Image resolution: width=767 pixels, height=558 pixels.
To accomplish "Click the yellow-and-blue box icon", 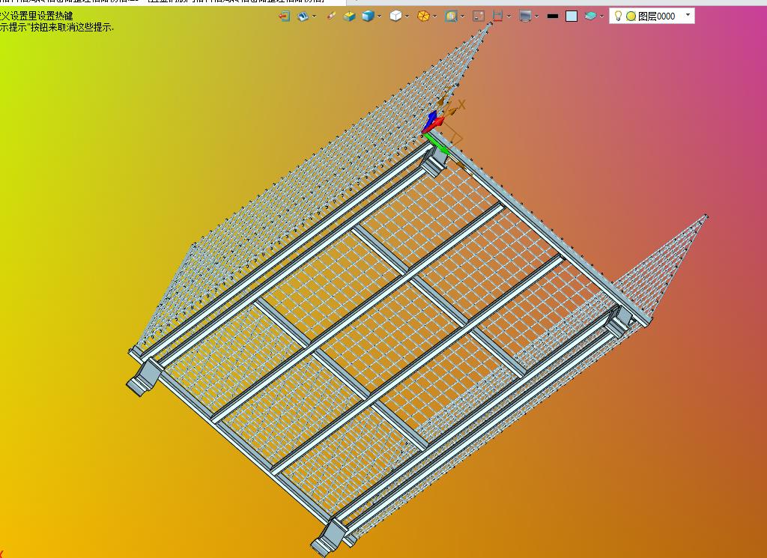I will click(x=349, y=16).
